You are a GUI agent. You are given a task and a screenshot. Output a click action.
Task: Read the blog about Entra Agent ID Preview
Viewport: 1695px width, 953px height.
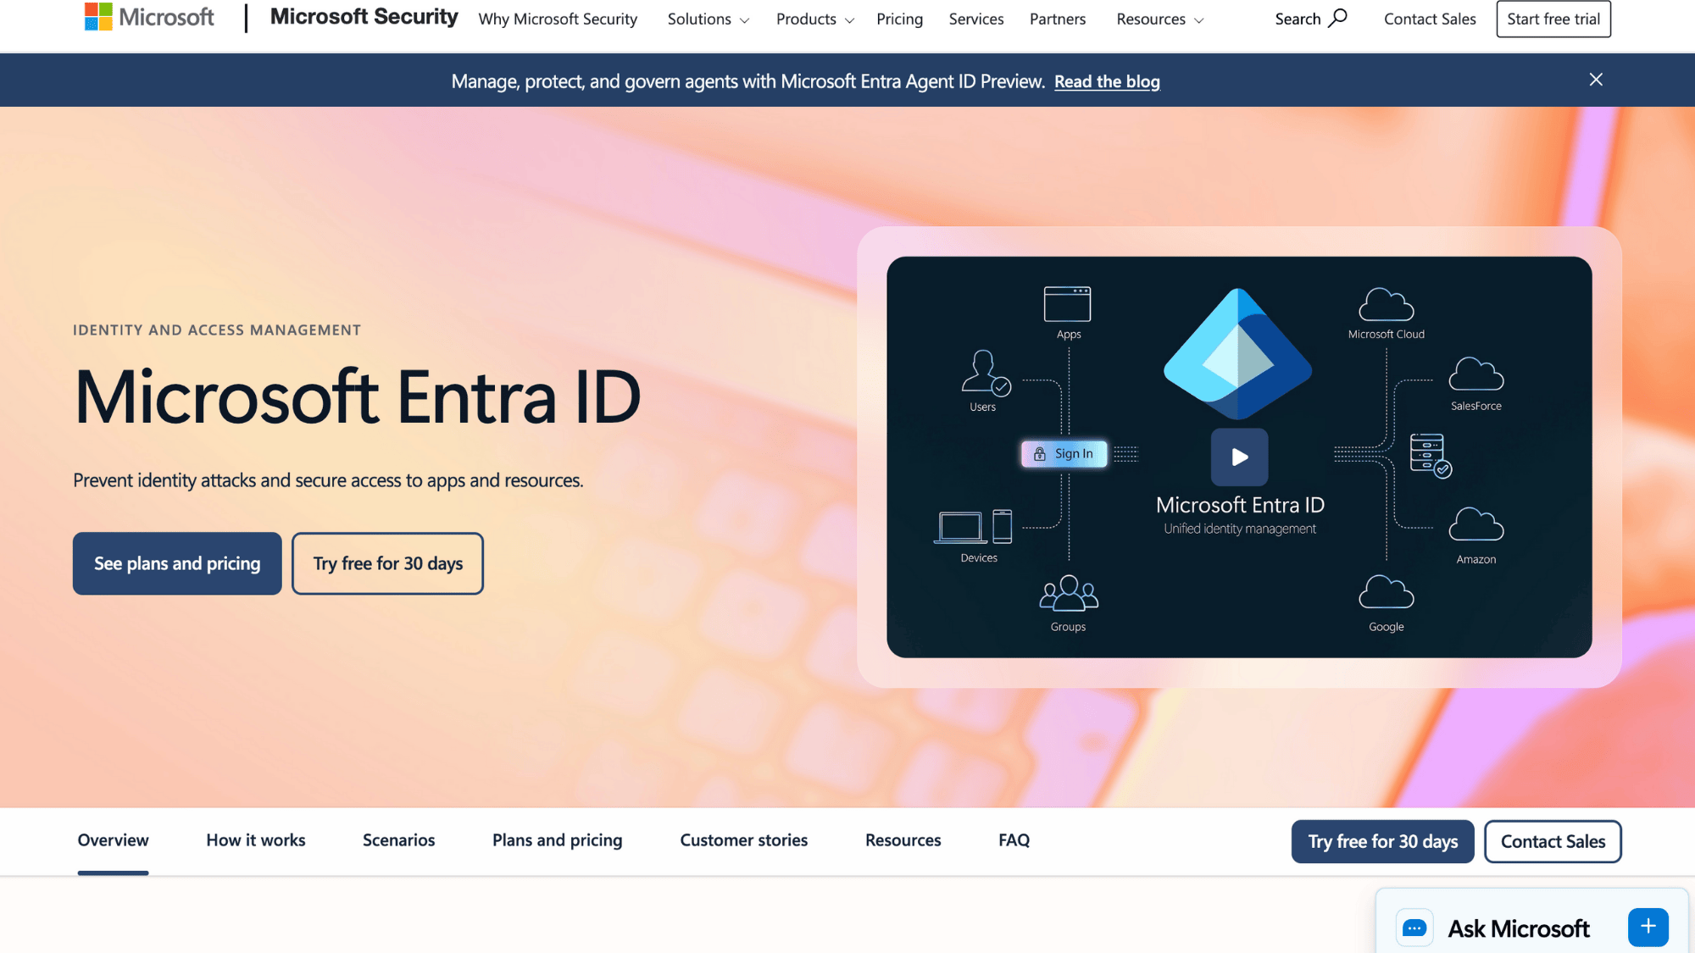(x=1107, y=80)
